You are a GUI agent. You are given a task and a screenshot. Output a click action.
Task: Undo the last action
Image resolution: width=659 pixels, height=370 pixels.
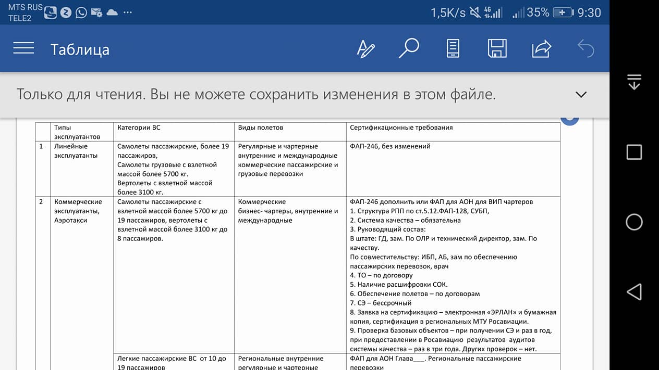coord(585,48)
